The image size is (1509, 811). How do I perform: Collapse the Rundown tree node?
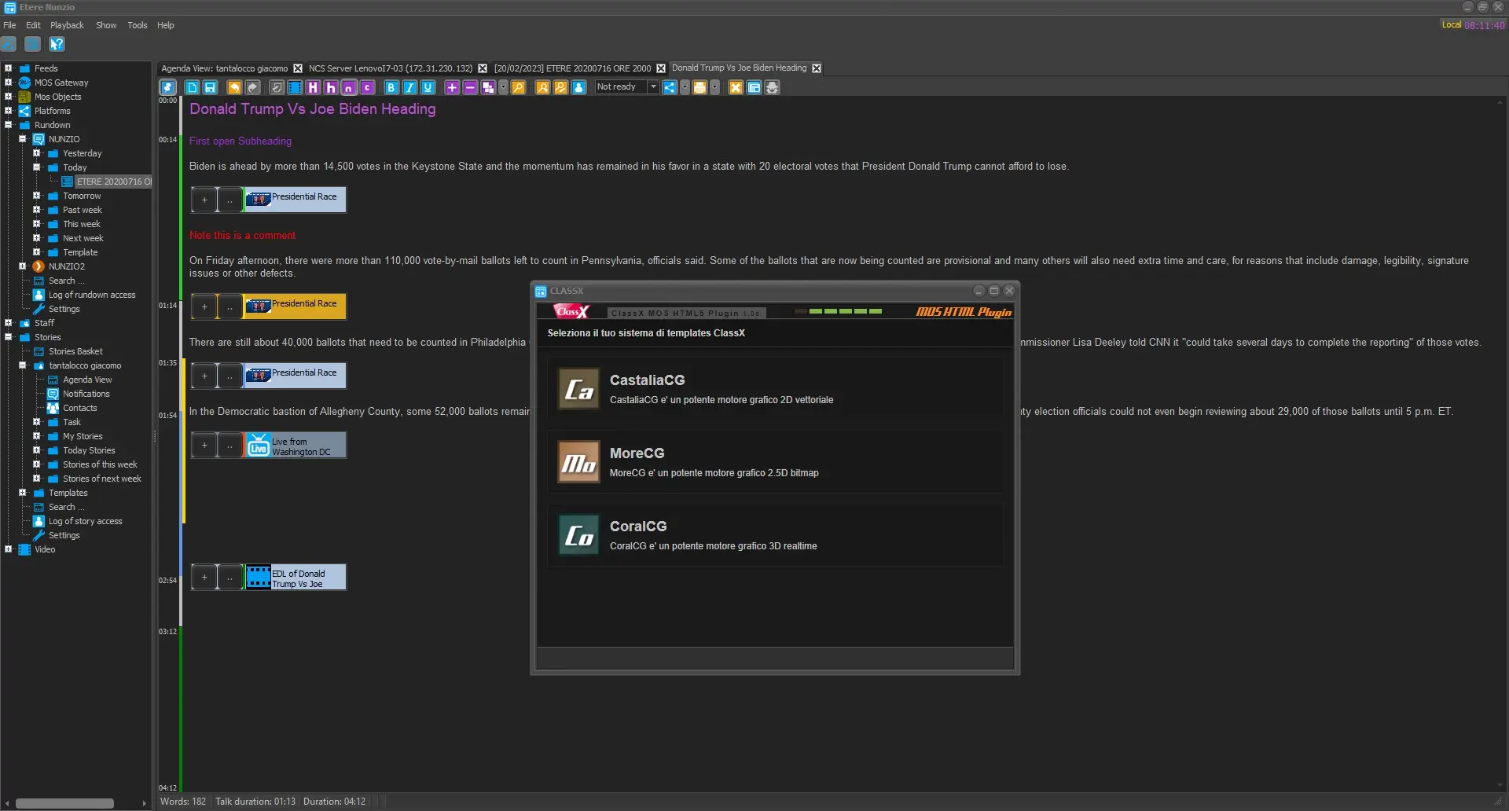[9, 125]
